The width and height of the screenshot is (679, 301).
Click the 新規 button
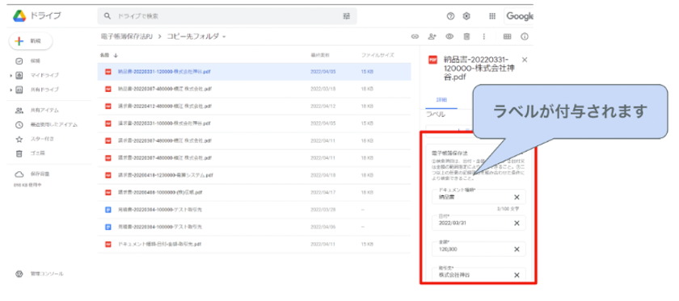pos(31,41)
